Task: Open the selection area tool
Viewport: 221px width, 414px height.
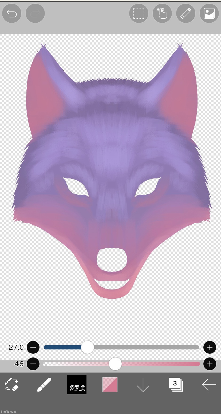Action: [139, 13]
